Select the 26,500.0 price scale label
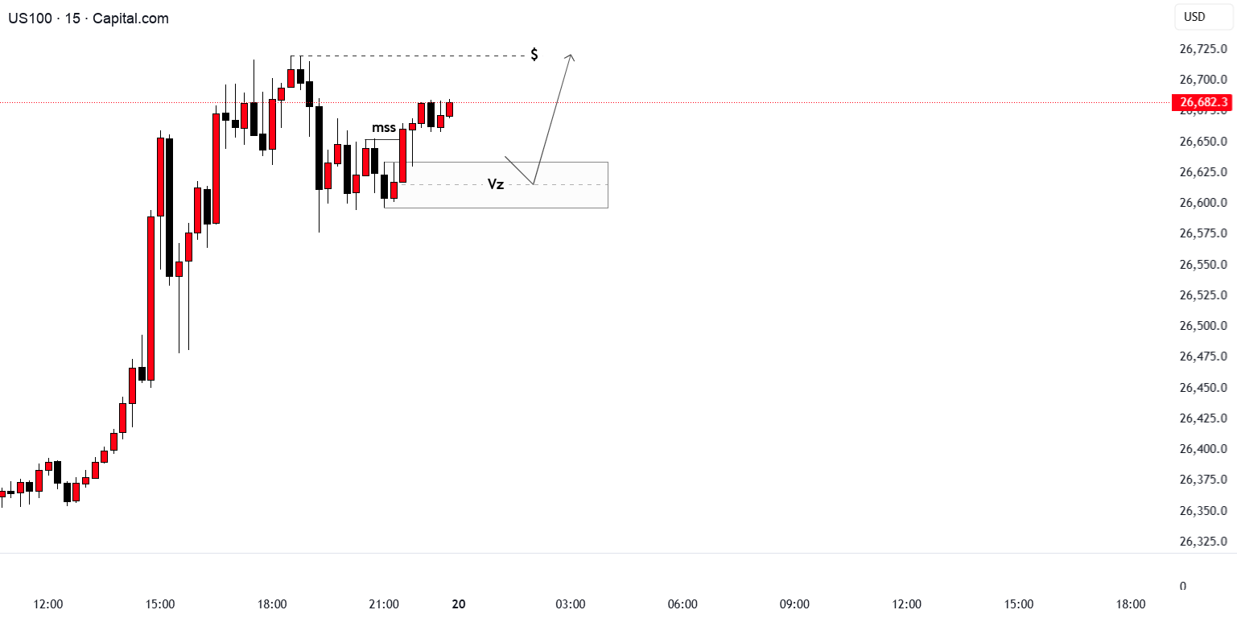The image size is (1237, 618). tap(1203, 326)
